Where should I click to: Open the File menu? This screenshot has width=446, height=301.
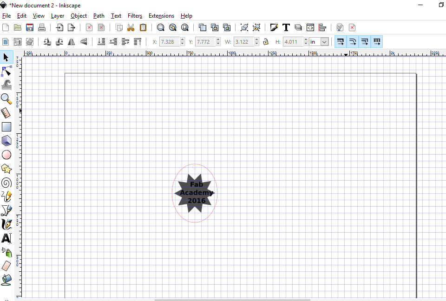tap(7, 16)
